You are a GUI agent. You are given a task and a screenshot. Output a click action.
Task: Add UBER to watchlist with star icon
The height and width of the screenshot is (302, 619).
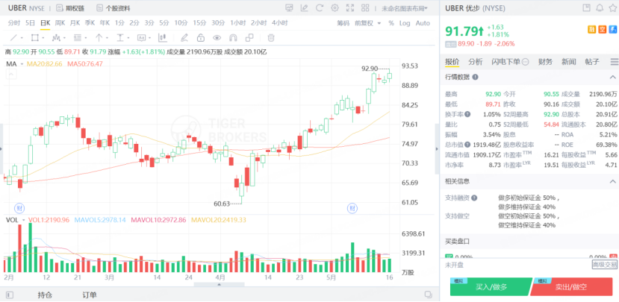point(613,7)
